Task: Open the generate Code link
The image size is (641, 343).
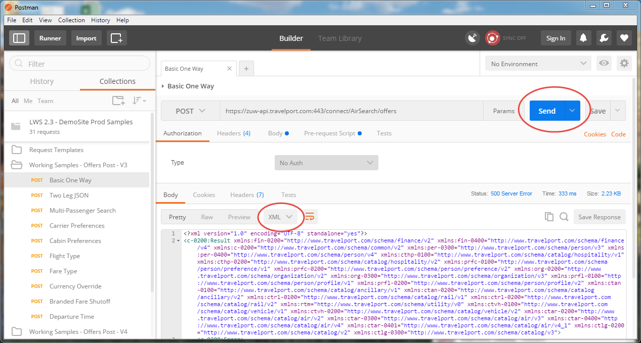Action: coord(618,134)
